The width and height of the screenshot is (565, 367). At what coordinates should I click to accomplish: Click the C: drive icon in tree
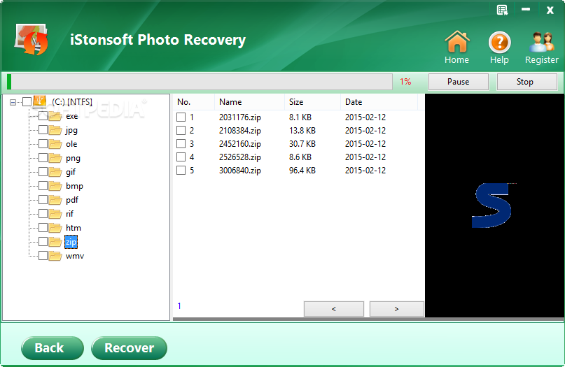(x=40, y=101)
